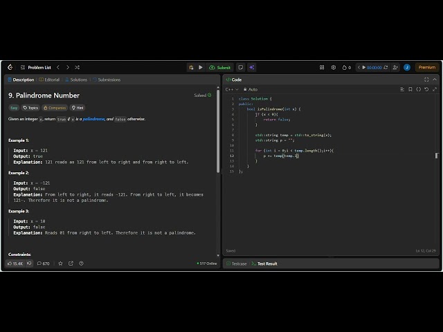Screen dimensions: 443x332
Task: Click the LeetCode logo icon
Action: click(x=10, y=67)
